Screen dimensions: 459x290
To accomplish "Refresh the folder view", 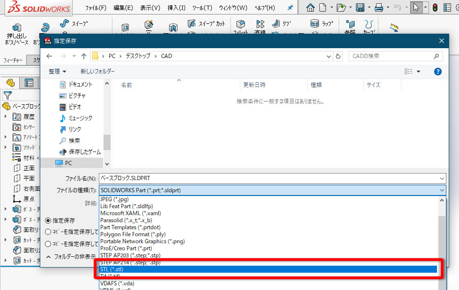I will tap(338, 56).
